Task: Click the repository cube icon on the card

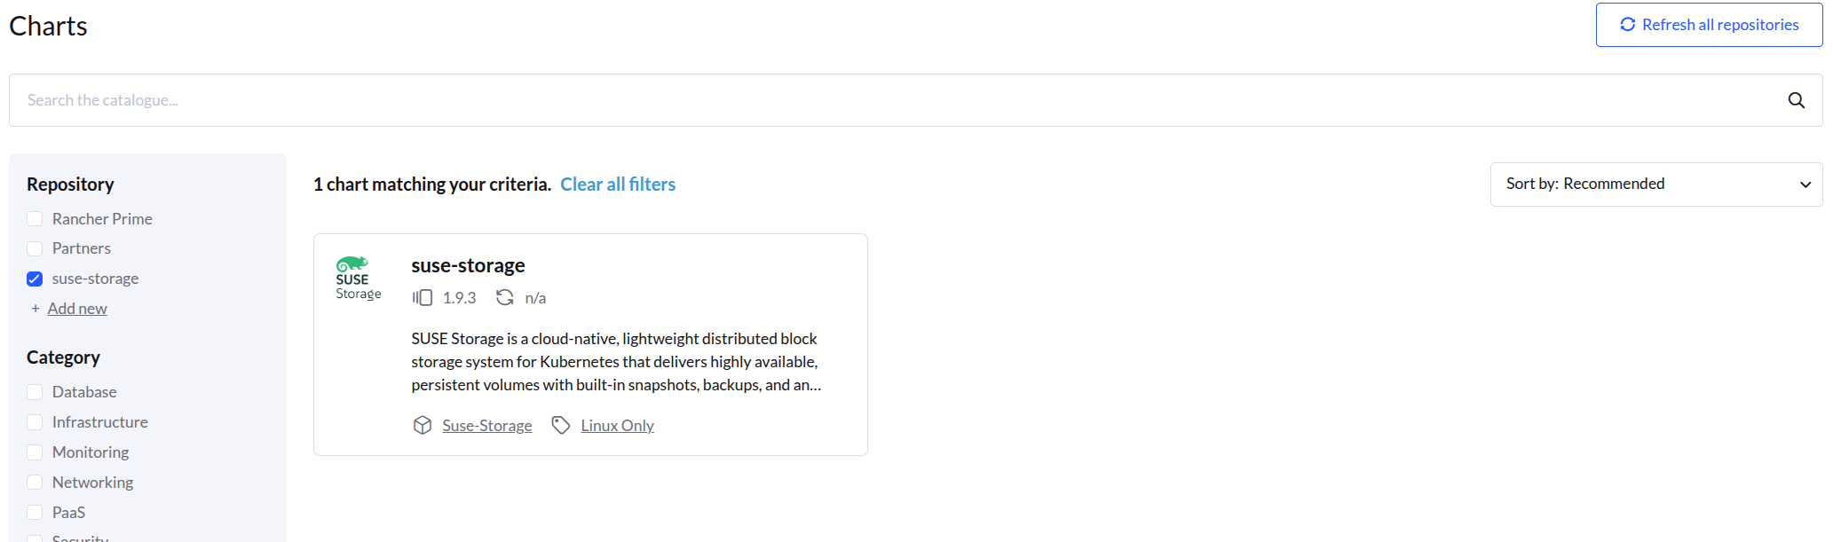Action: click(423, 426)
